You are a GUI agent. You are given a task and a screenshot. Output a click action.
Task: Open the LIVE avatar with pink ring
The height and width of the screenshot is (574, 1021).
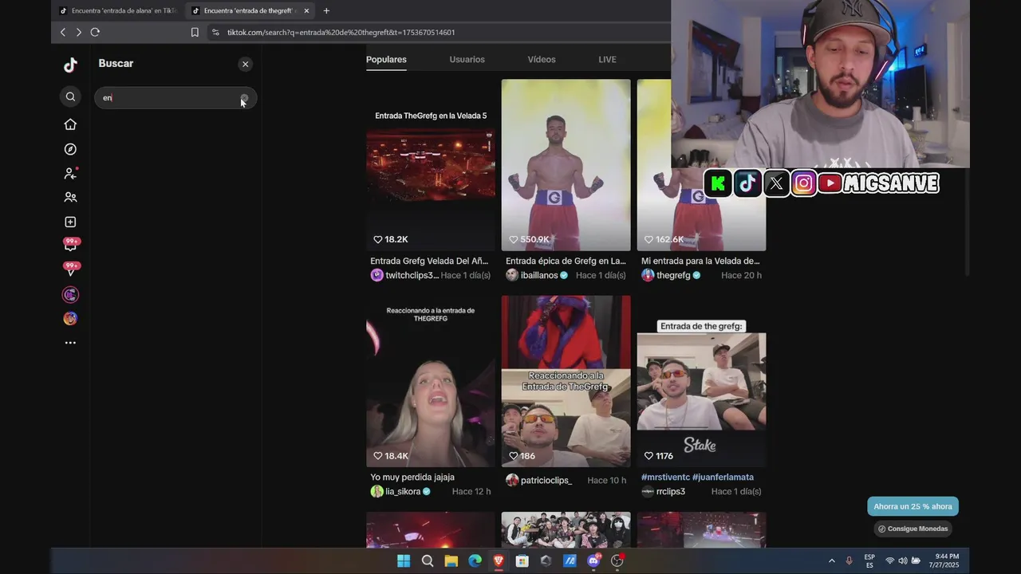[70, 295]
